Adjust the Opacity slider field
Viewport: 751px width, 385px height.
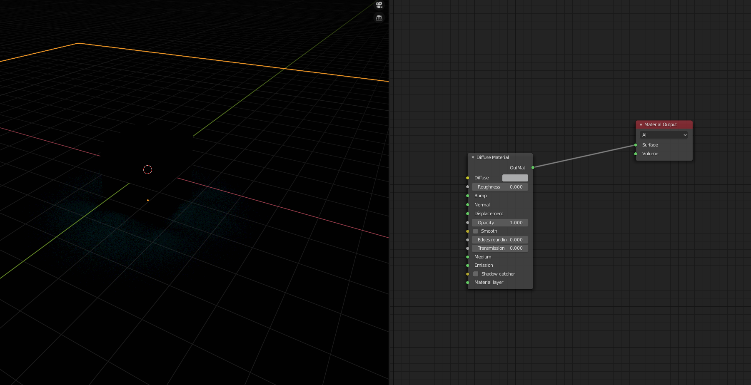coord(500,223)
